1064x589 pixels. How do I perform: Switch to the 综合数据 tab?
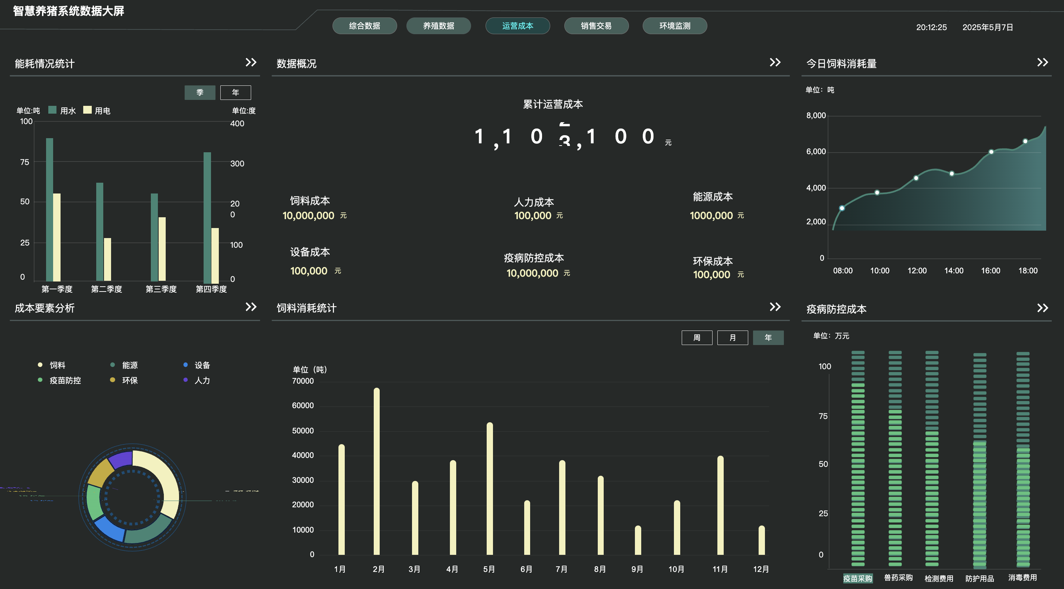click(364, 26)
